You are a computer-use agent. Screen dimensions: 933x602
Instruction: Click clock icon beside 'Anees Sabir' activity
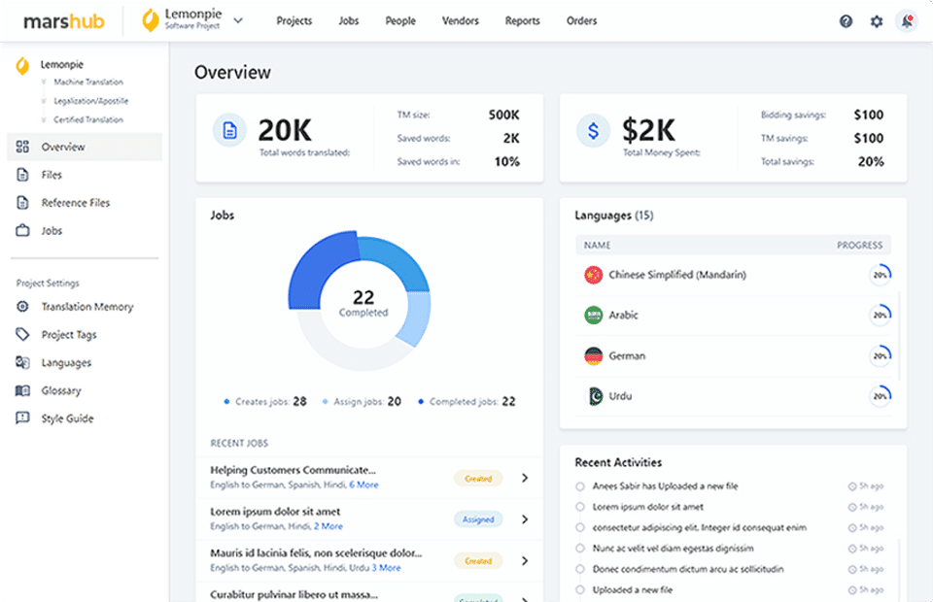(x=852, y=486)
